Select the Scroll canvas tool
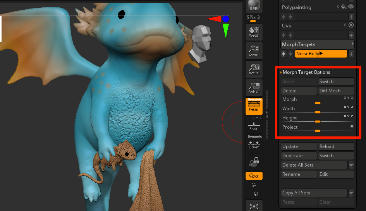The image size is (366, 211). pos(254,32)
